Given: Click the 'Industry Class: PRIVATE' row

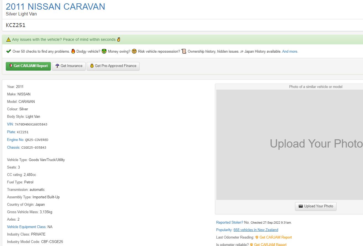Looking at the screenshot, I should point(26,234).
